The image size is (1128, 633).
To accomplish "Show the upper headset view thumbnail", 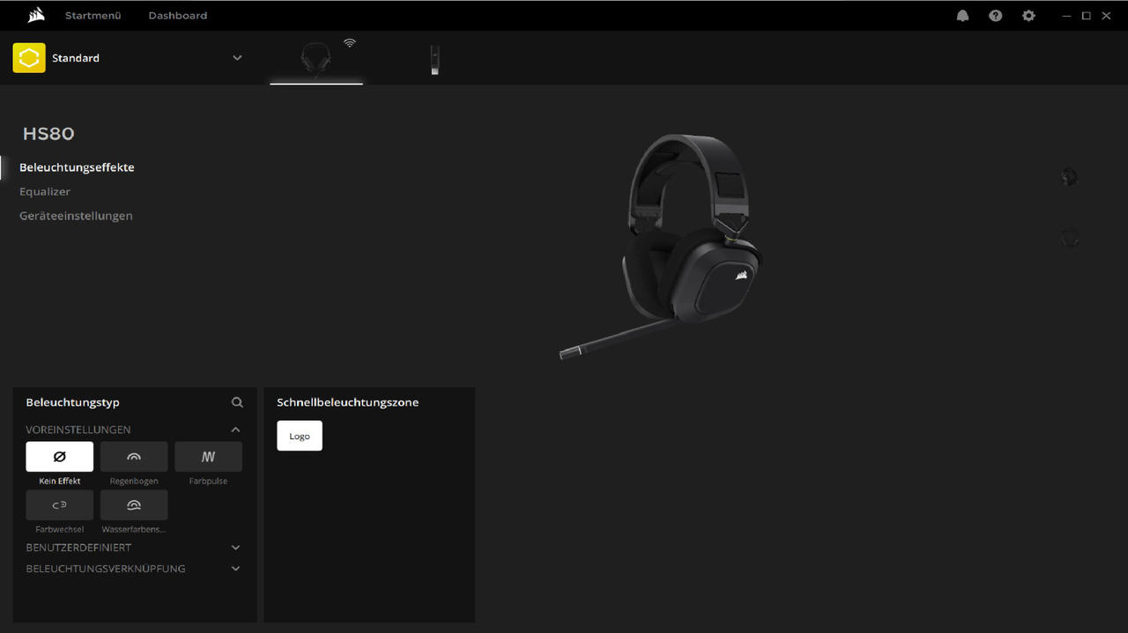I will [x=1069, y=177].
